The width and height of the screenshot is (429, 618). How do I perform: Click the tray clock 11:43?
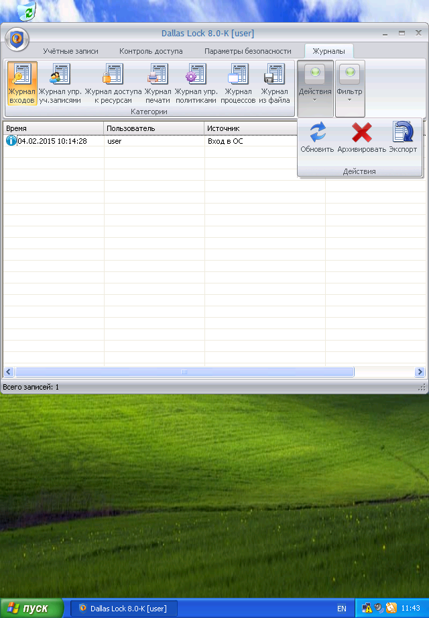[x=410, y=608]
